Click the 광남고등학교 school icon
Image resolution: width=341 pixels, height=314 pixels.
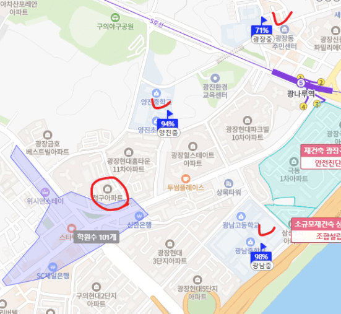point(241,216)
